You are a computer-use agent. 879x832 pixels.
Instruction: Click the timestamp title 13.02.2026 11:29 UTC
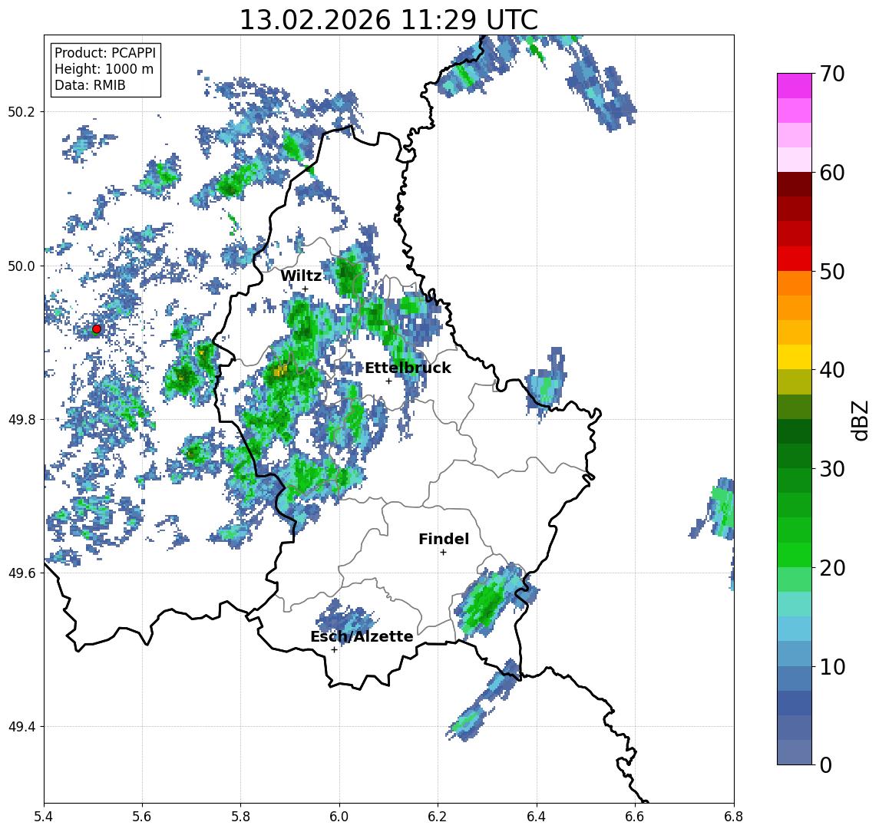click(388, 20)
